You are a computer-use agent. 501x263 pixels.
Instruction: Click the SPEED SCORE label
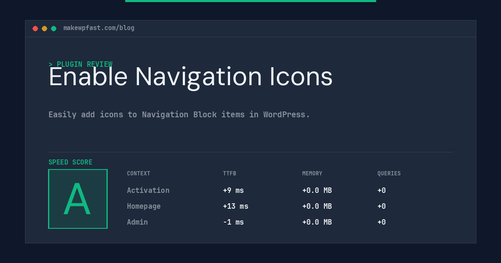pos(71,162)
